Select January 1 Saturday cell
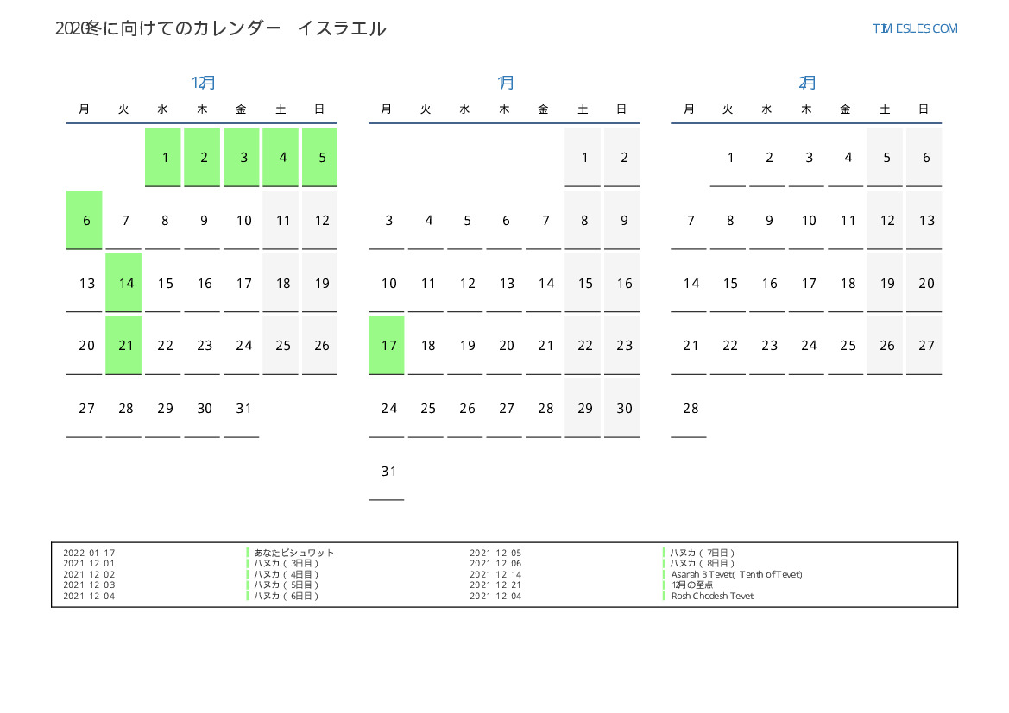Screen dimensions: 1009x713 (x=583, y=157)
